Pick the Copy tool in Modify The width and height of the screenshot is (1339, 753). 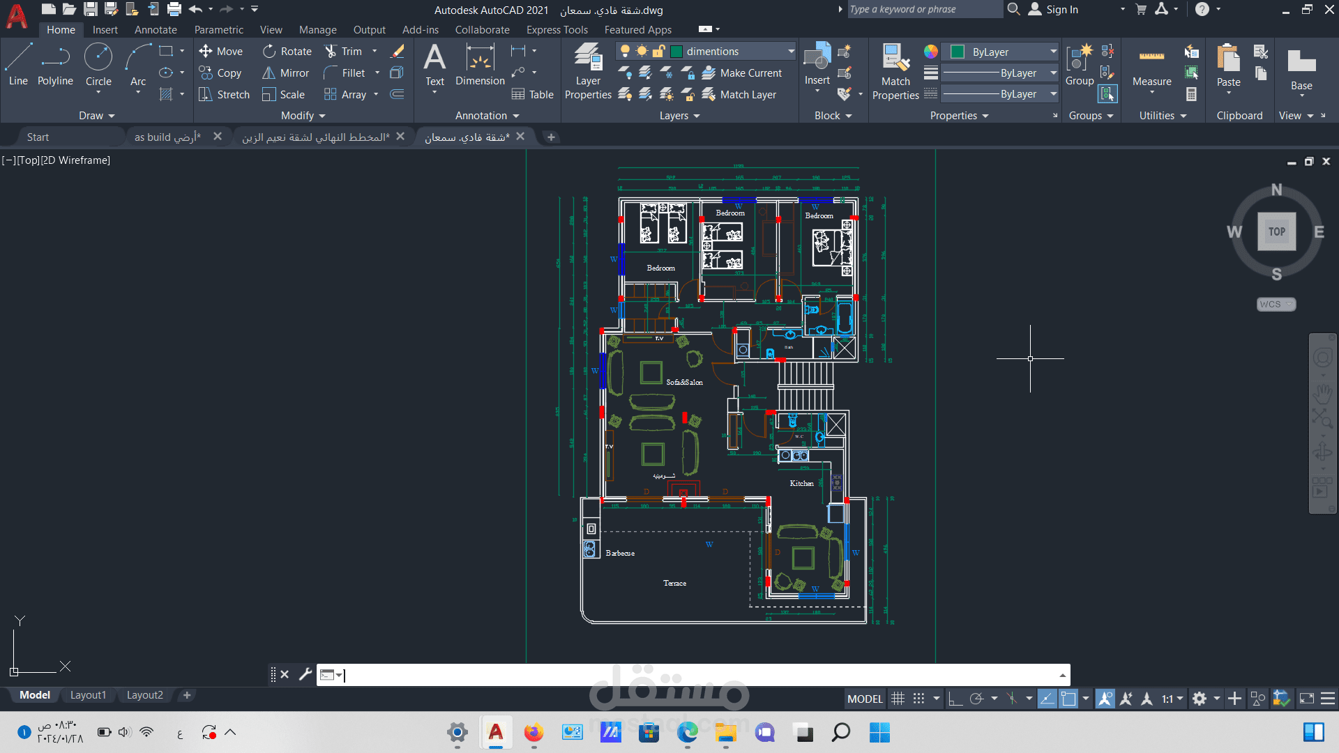(220, 73)
